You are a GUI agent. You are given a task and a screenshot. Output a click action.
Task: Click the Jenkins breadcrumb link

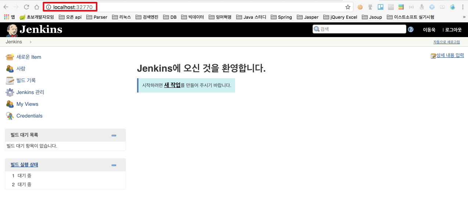[14, 42]
